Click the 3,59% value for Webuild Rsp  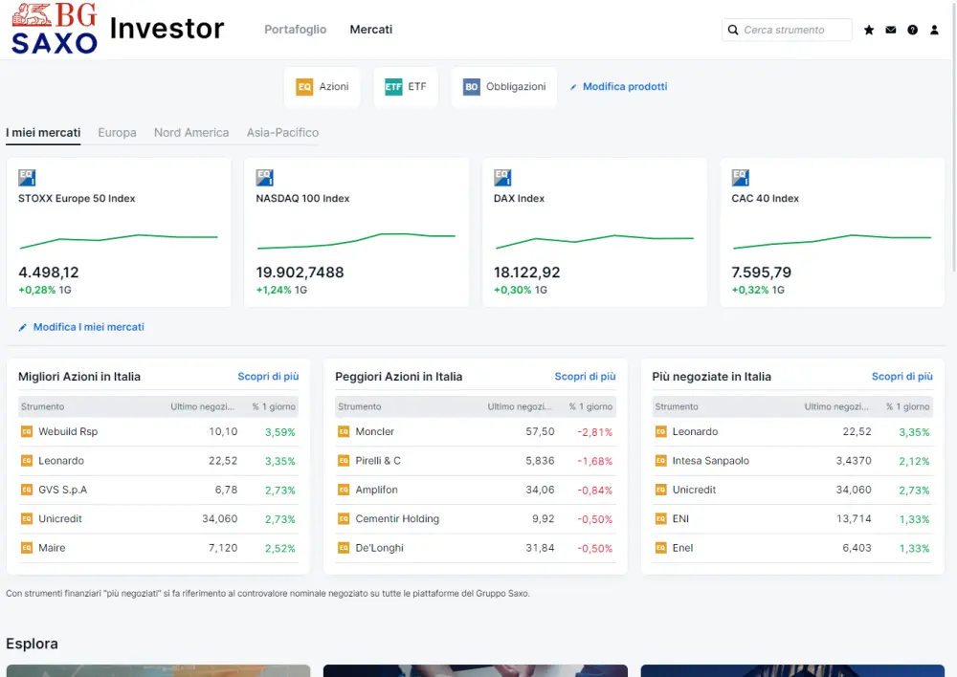coord(280,432)
